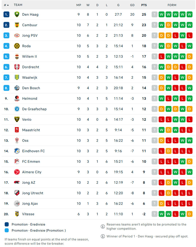Screen dimensions: 196x247
Task: Click the Cambuur team logo
Action: pos(17,25)
